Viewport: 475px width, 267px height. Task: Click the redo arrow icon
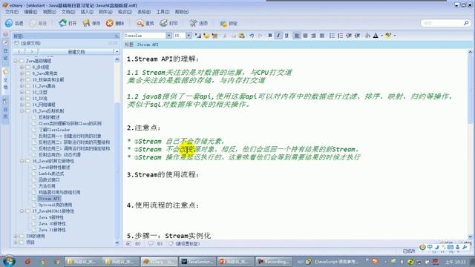(261, 36)
